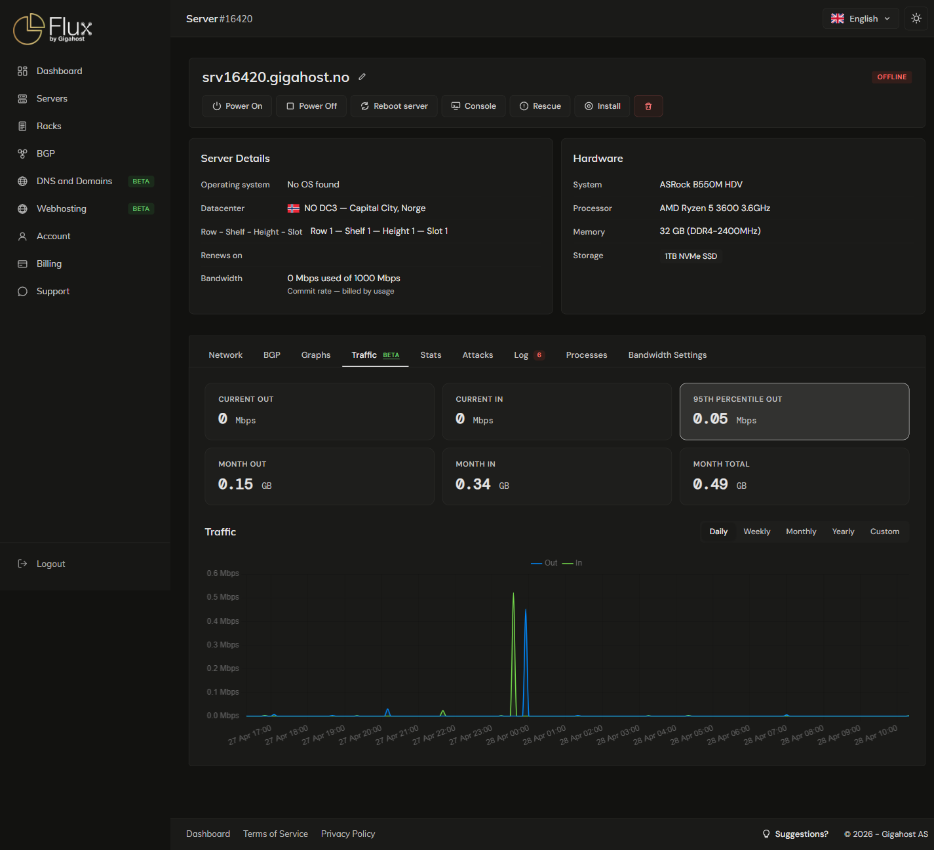Click the Month Total stat card
Viewport: 934px width, 850px height.
pos(794,476)
